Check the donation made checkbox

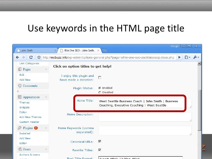pos(100,77)
